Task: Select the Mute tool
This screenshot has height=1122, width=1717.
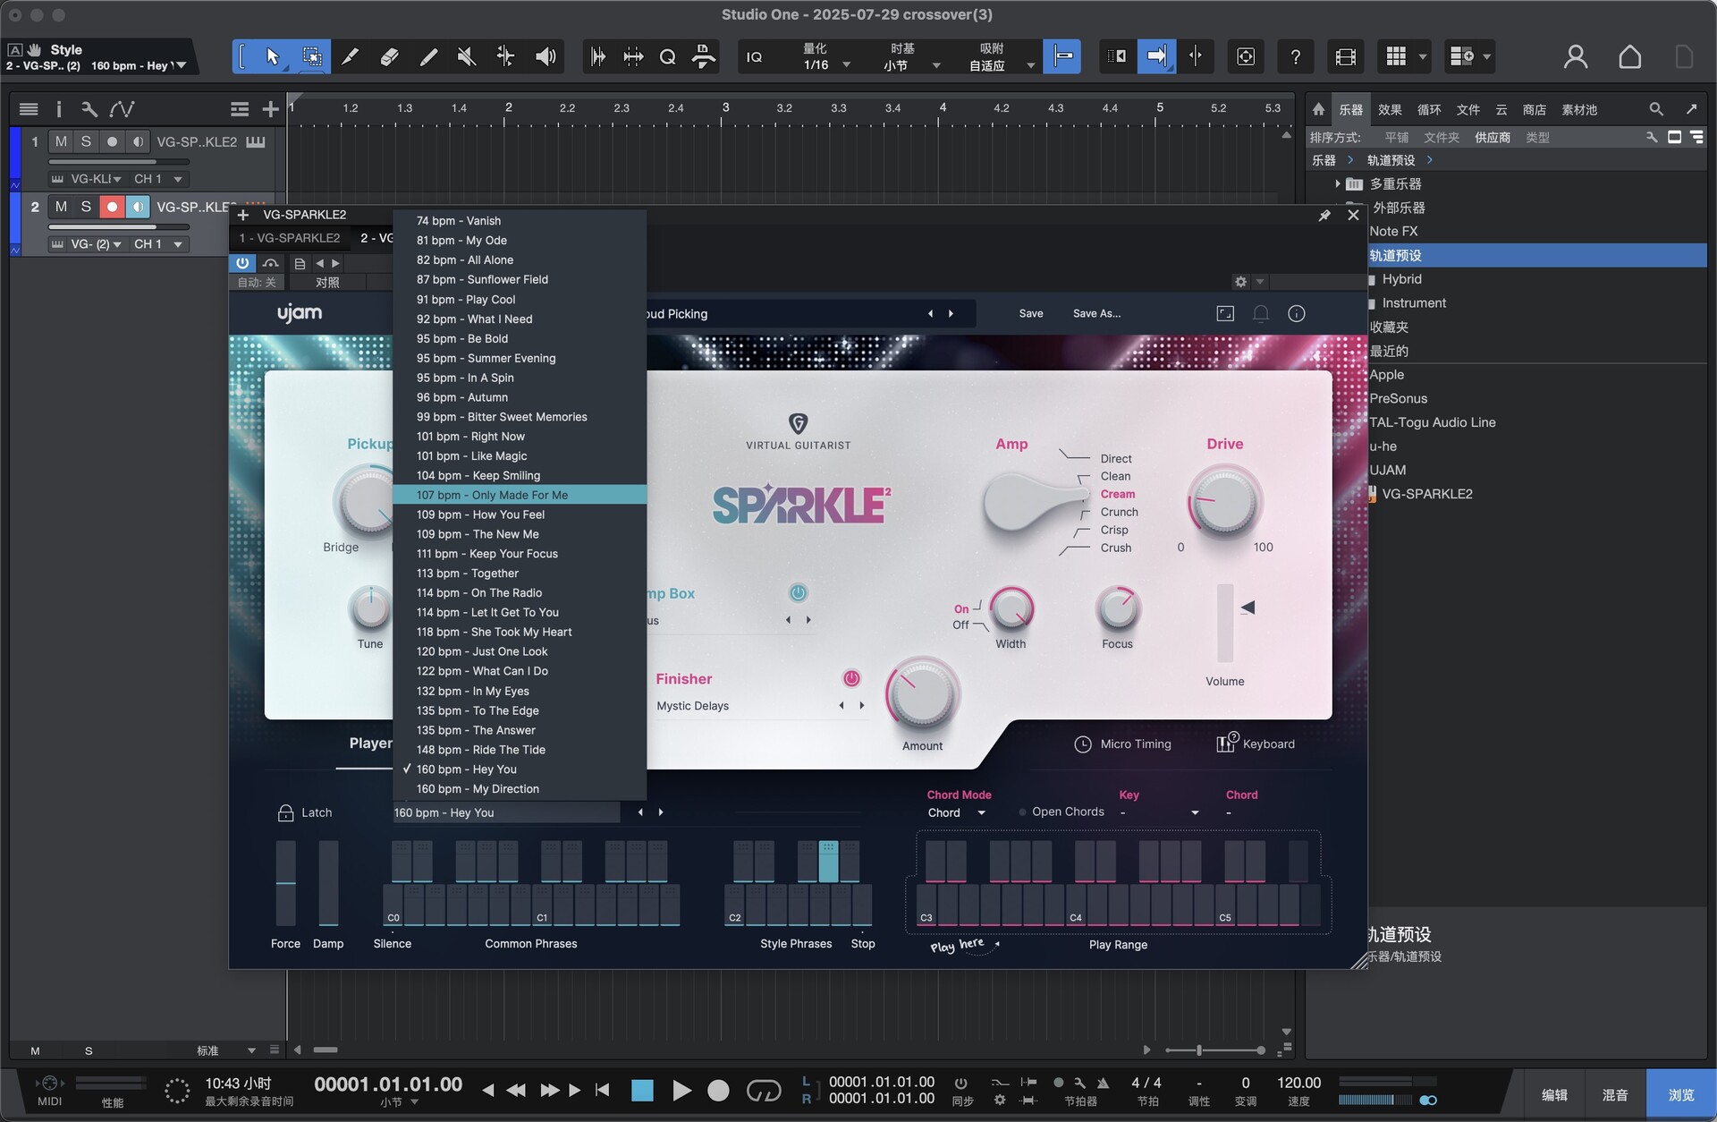Action: (466, 56)
